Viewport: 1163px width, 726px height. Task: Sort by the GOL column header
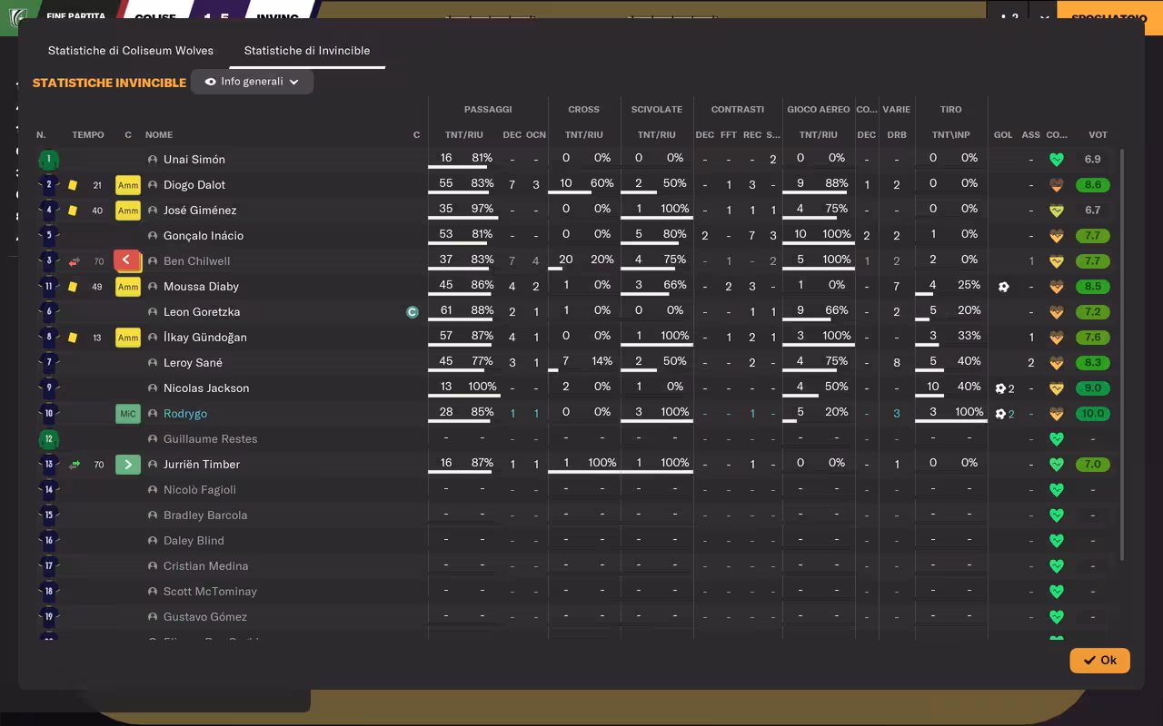[1003, 135]
